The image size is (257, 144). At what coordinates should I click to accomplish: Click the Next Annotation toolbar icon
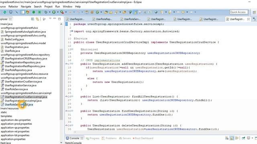(x=161, y=12)
